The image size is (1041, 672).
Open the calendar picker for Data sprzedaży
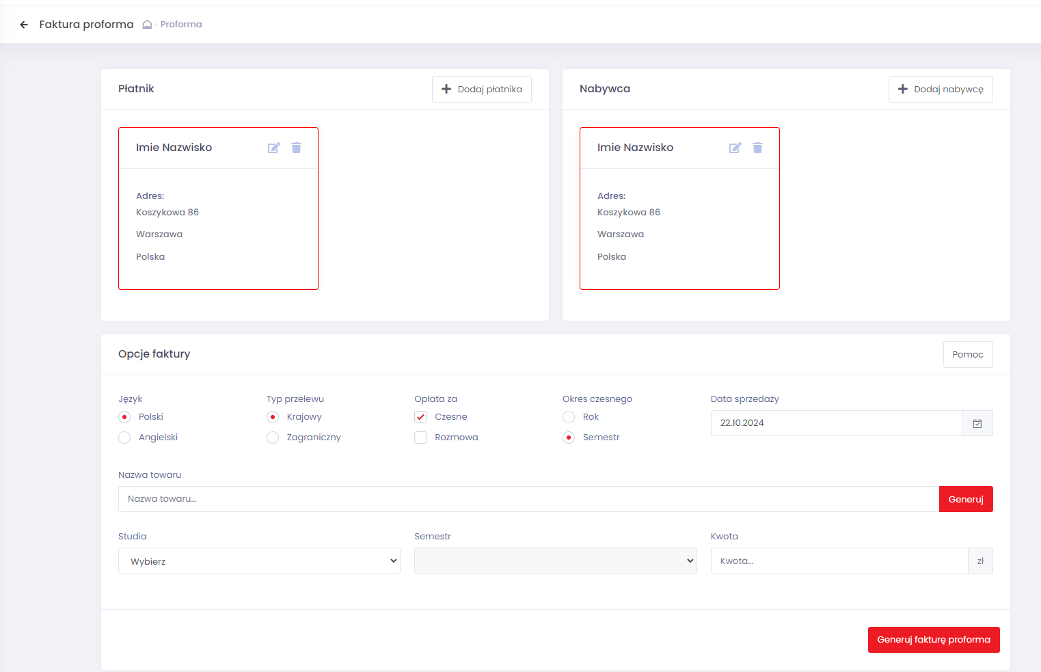(977, 423)
